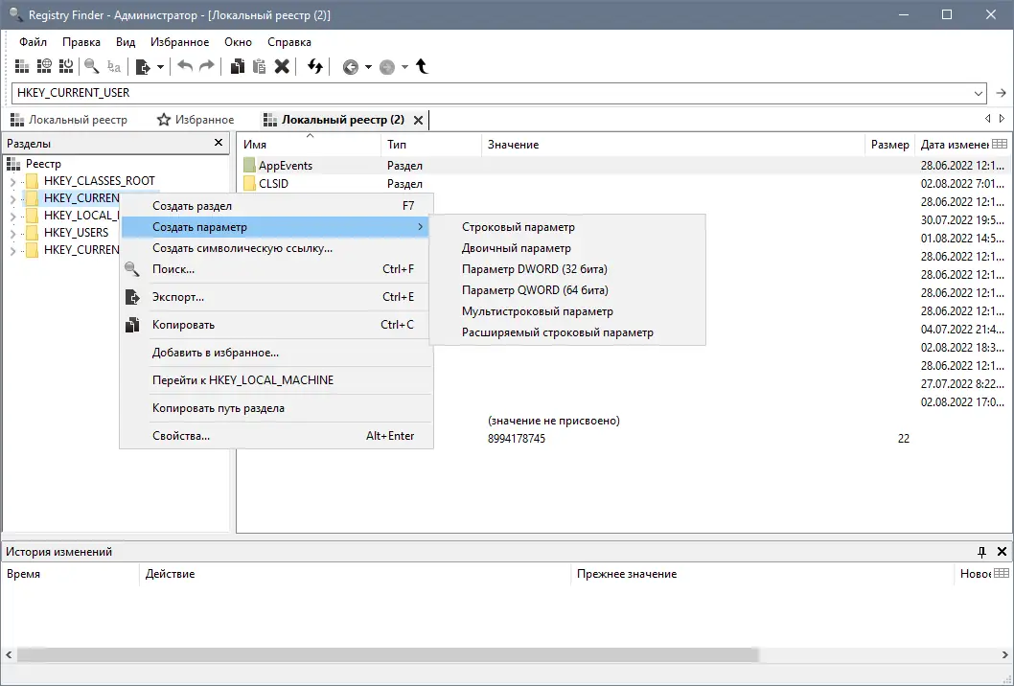The image size is (1014, 686).
Task: Click the Export toolbar icon
Action: (143, 67)
